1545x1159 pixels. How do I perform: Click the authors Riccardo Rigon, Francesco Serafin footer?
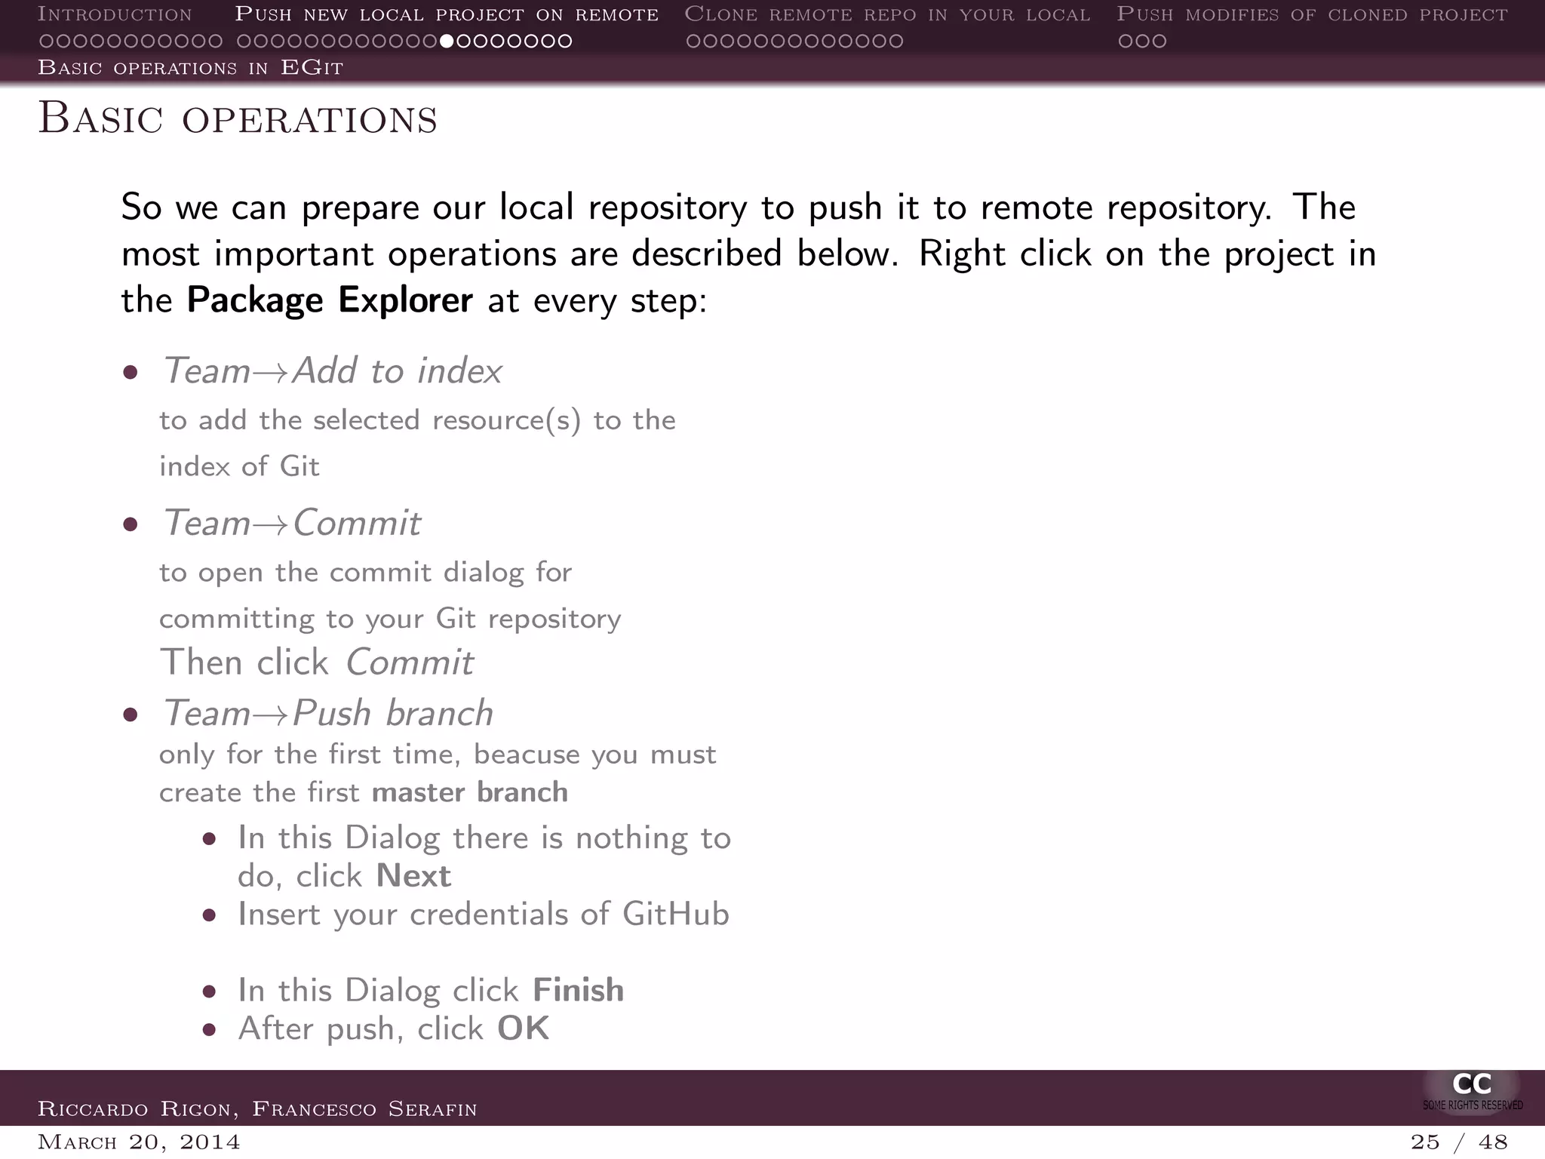pos(257,1108)
